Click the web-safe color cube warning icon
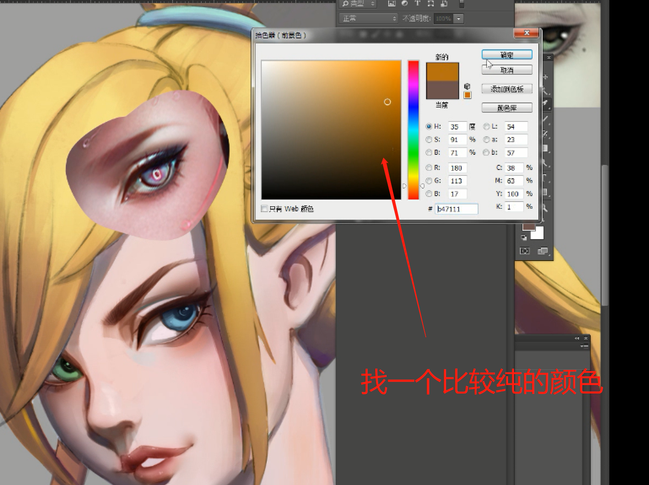This screenshot has height=485, width=649. click(467, 86)
